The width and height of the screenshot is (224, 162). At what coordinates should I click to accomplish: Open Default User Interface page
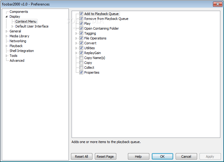[x=32, y=26]
